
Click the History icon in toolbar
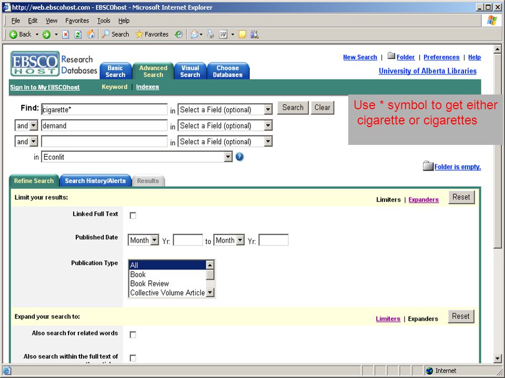tap(179, 35)
